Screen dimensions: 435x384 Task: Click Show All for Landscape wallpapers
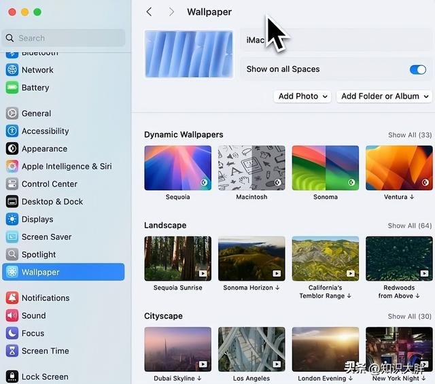409,226
